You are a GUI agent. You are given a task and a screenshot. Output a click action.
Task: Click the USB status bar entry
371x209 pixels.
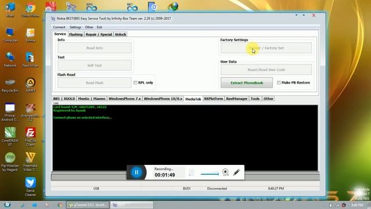(96, 188)
